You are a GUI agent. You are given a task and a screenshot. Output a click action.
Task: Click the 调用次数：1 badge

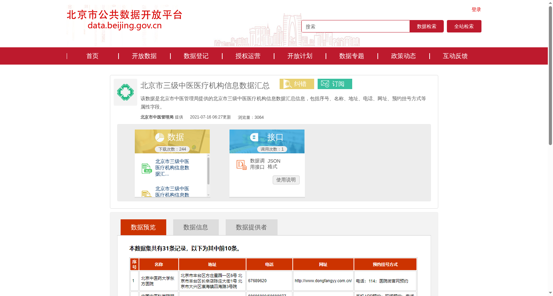click(272, 149)
